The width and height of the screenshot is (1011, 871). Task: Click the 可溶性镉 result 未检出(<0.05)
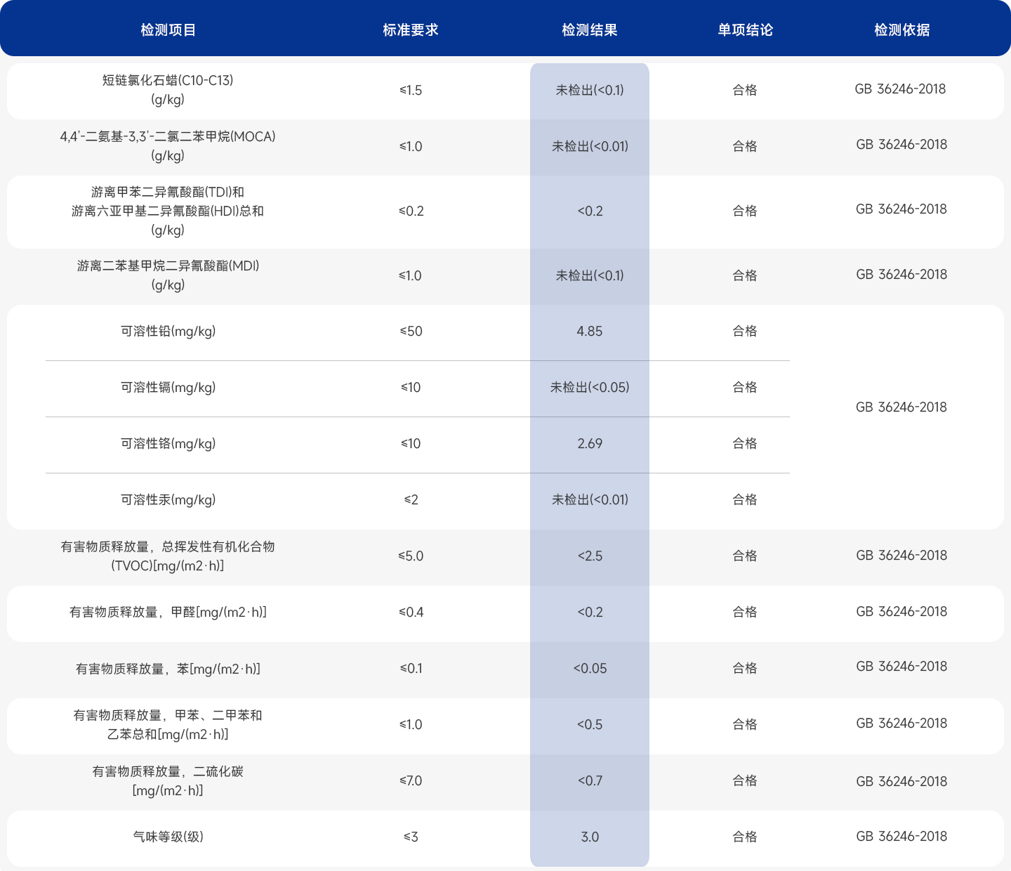(589, 388)
